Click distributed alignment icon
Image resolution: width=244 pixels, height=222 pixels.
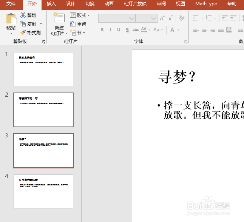[229, 30]
